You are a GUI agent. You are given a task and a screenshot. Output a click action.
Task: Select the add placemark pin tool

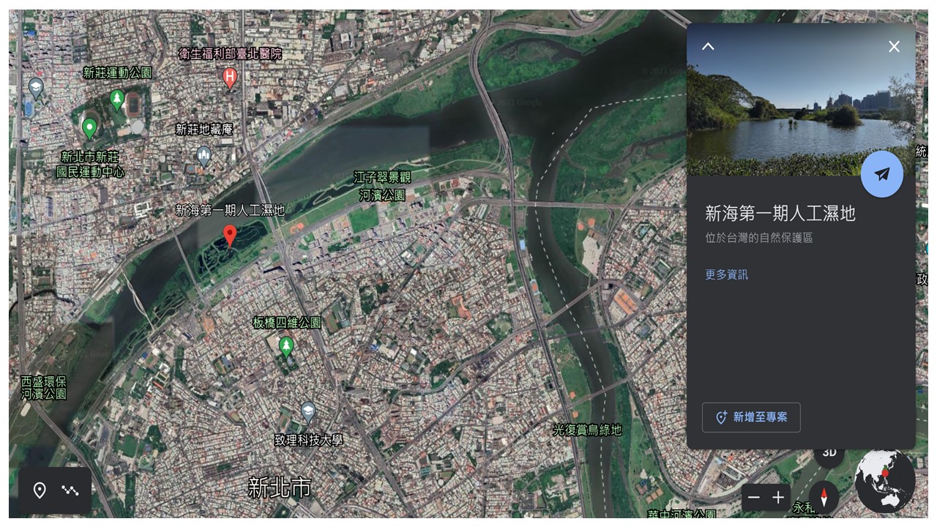click(x=40, y=490)
